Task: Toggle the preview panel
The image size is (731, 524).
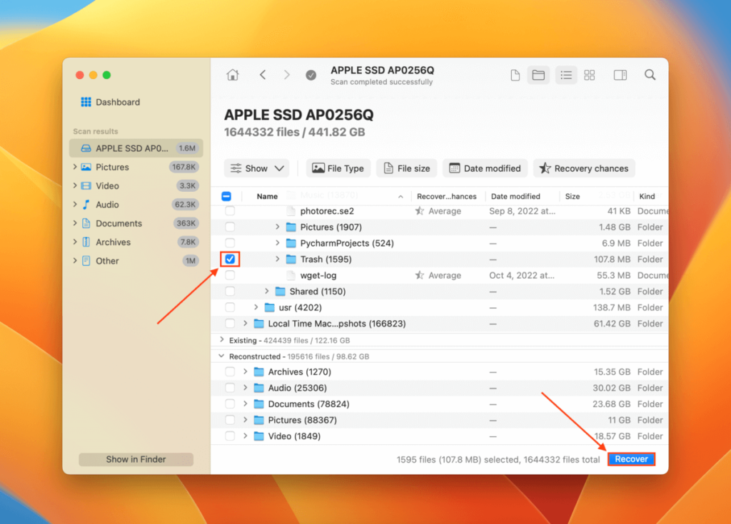Action: [619, 74]
